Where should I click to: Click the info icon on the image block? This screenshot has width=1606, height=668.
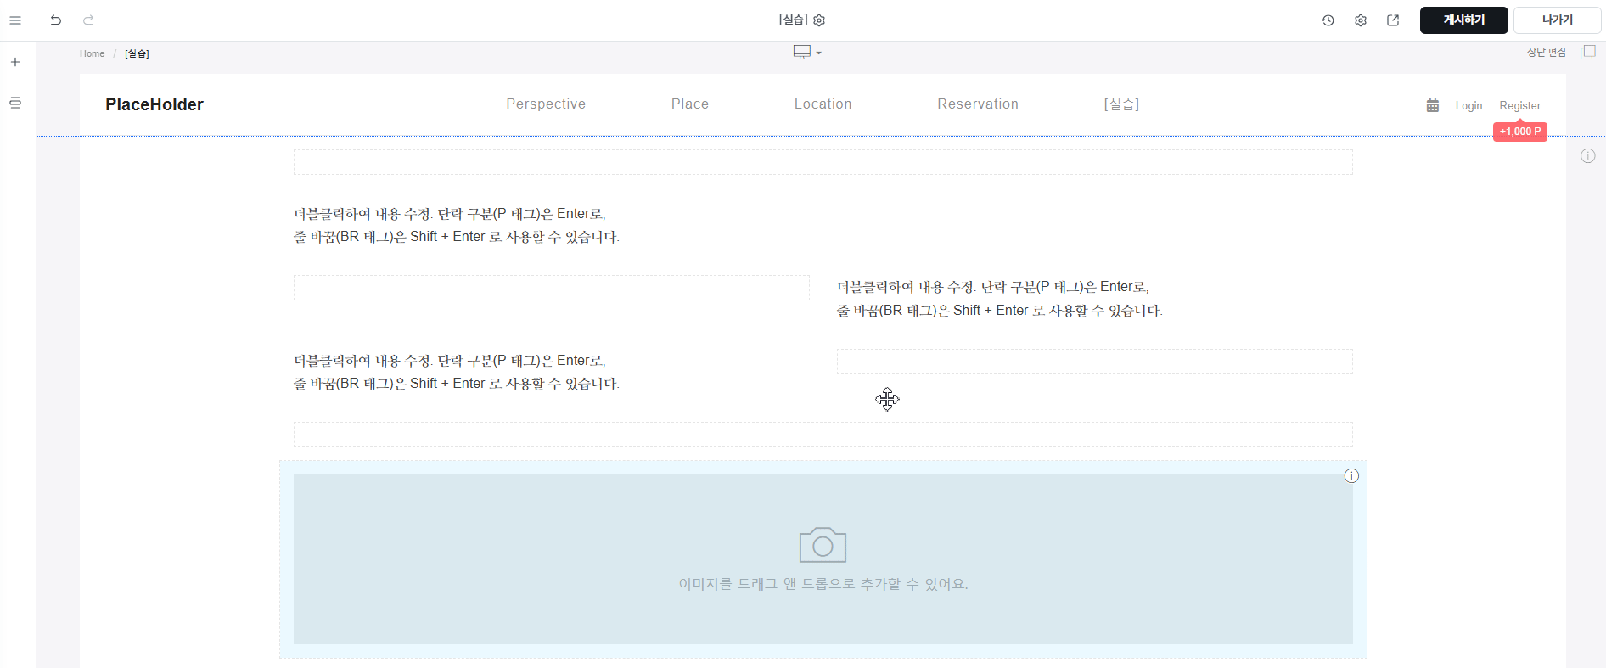click(x=1352, y=476)
